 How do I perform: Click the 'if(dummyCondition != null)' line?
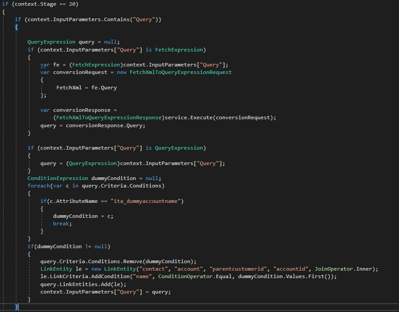click(69, 246)
